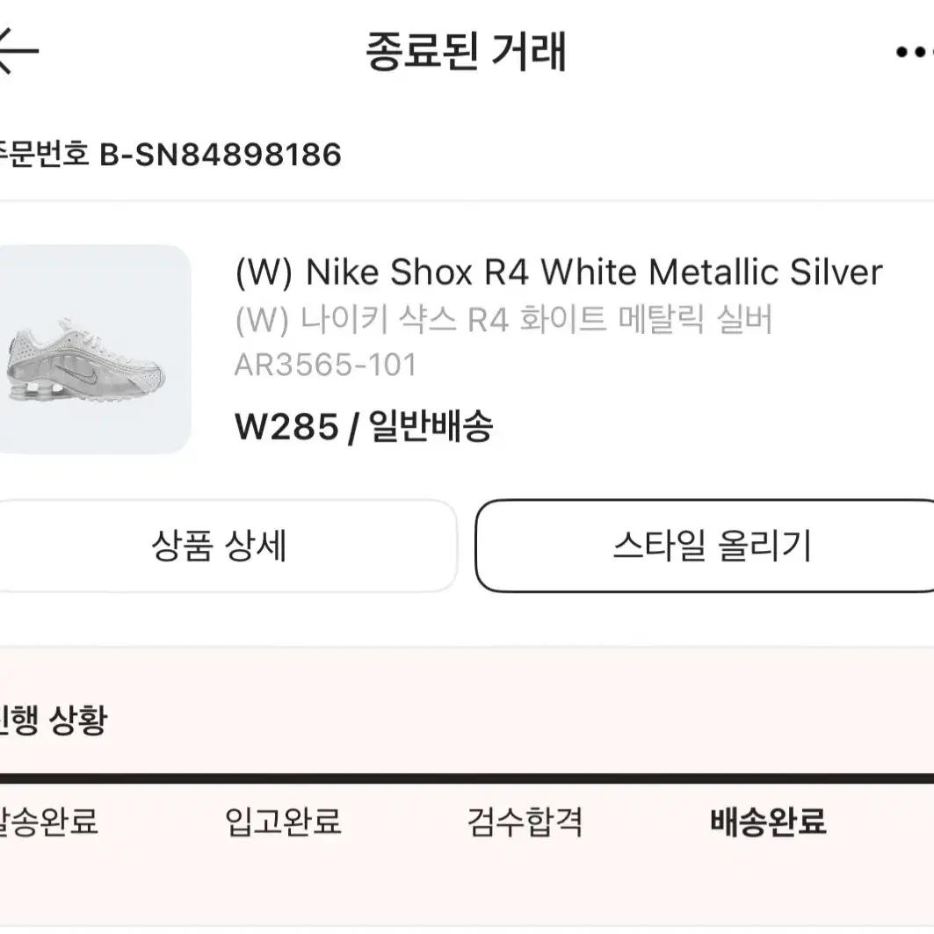Viewport: 934px width, 934px height.
Task: Click the Swoosh on the shoe image
Action: click(x=84, y=376)
